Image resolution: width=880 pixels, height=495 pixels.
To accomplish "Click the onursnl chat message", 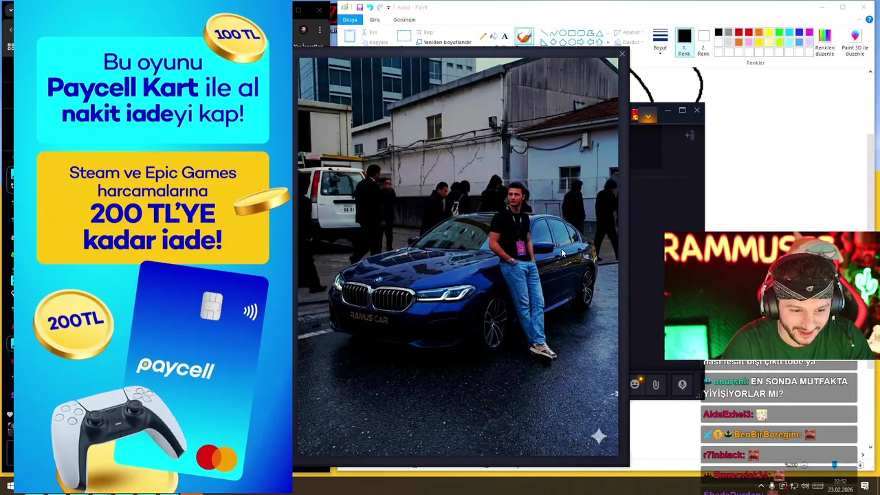I will (780, 388).
